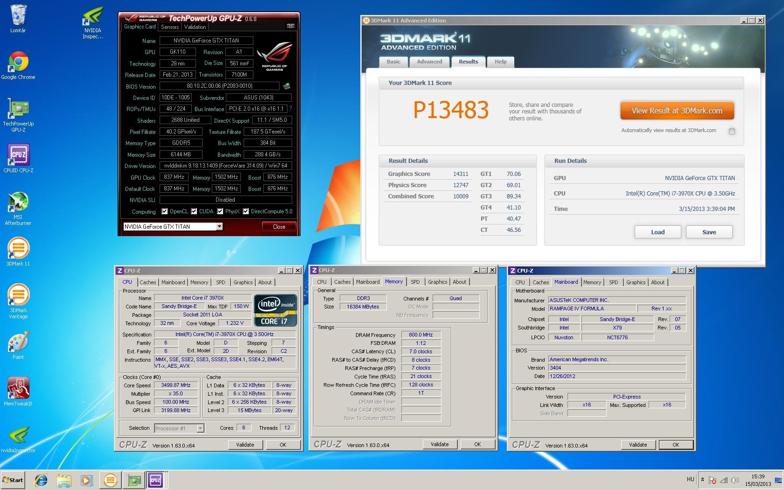Open Windows Media Player from the taskbar
The height and width of the screenshot is (490, 784).
click(x=86, y=480)
